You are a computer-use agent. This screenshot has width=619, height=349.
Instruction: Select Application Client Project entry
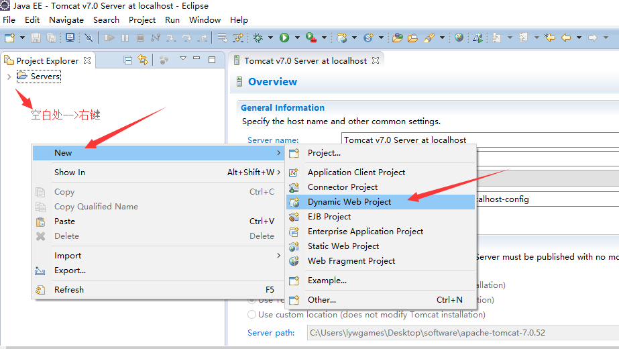point(380,172)
